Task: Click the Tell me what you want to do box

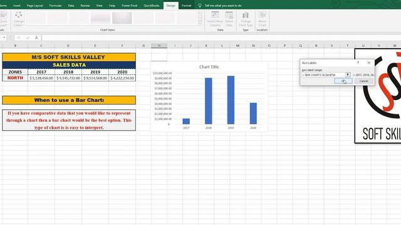Action: 223,6
